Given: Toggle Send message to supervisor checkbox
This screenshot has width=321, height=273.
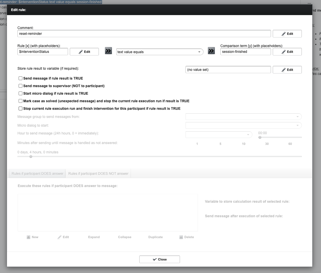Looking at the screenshot, I should pyautogui.click(x=21, y=86).
